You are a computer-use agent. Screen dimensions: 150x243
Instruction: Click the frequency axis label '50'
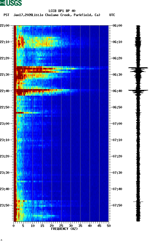109,226
